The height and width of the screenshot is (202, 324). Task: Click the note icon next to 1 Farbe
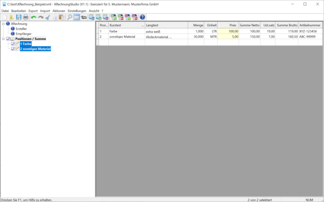click(17, 44)
